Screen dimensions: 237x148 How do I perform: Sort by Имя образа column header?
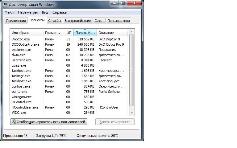[27, 33]
